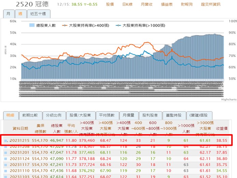Switch to the 週 tab

[x=20, y=14]
